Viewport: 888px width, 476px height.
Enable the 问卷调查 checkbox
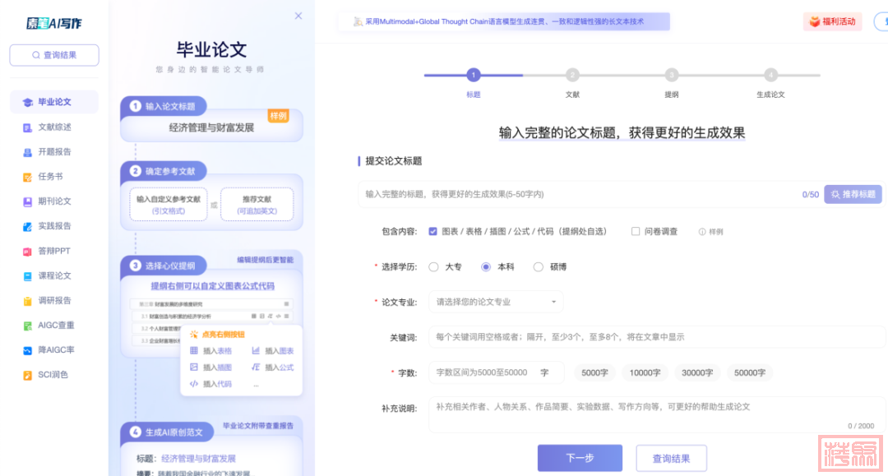coord(636,232)
